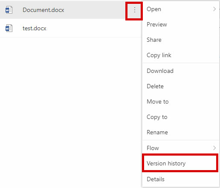Select Move to in the menu
220x188 pixels.
(x=180, y=101)
